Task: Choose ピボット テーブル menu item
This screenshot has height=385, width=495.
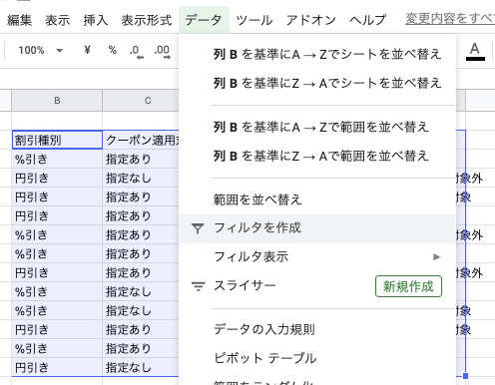Action: [x=317, y=358]
